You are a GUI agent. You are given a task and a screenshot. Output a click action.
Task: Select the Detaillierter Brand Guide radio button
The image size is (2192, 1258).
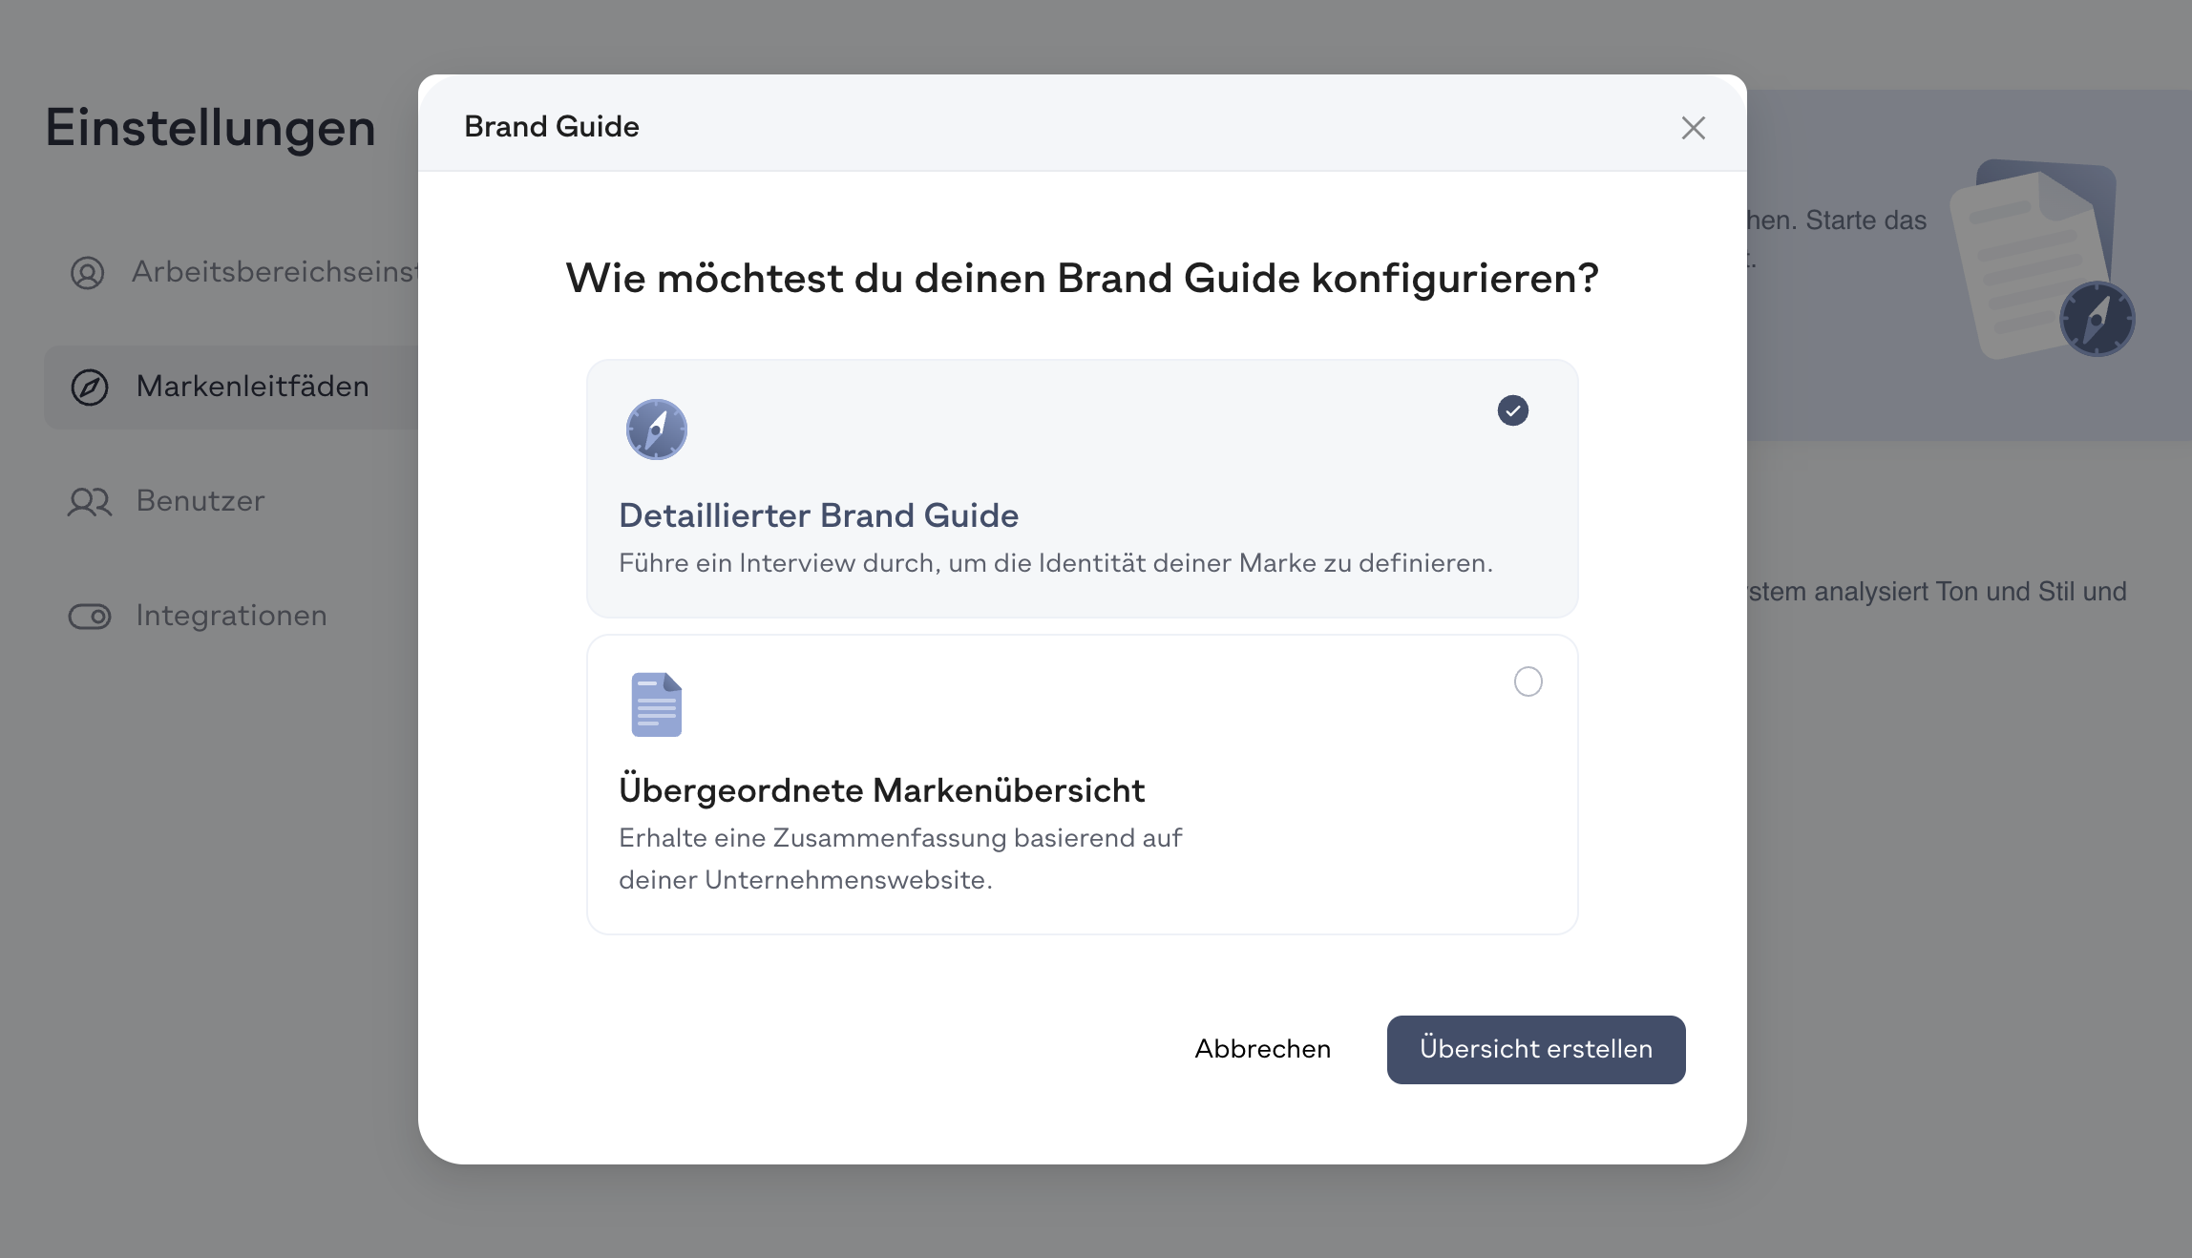1512,410
